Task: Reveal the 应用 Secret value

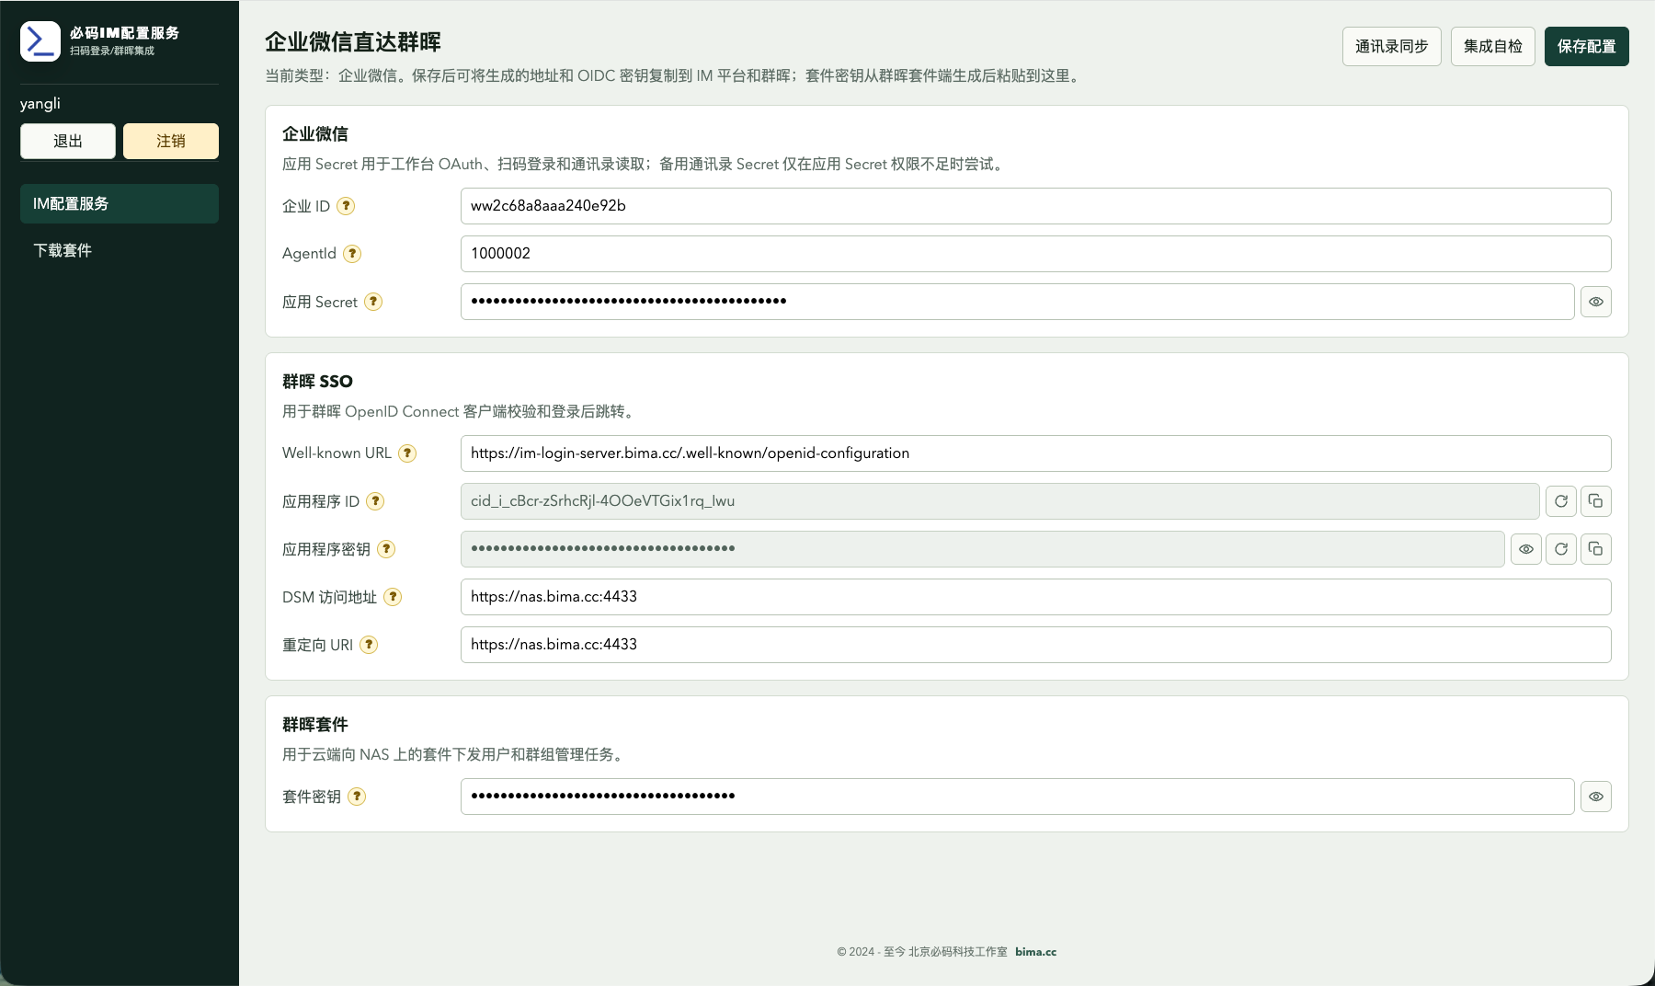Action: pyautogui.click(x=1596, y=302)
